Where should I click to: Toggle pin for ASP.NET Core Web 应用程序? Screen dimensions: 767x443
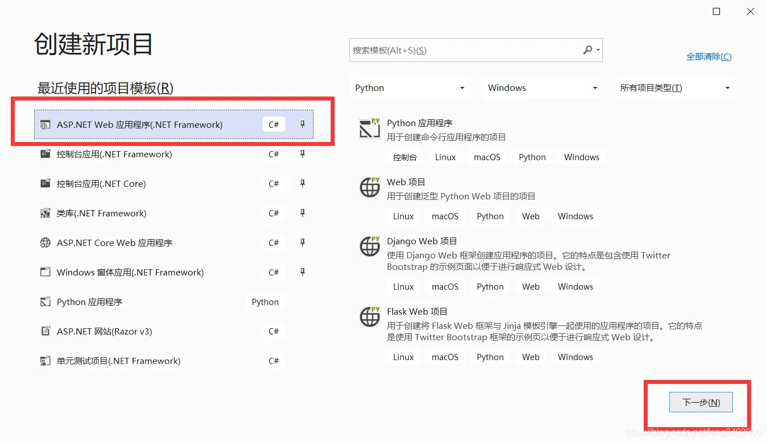coord(302,243)
